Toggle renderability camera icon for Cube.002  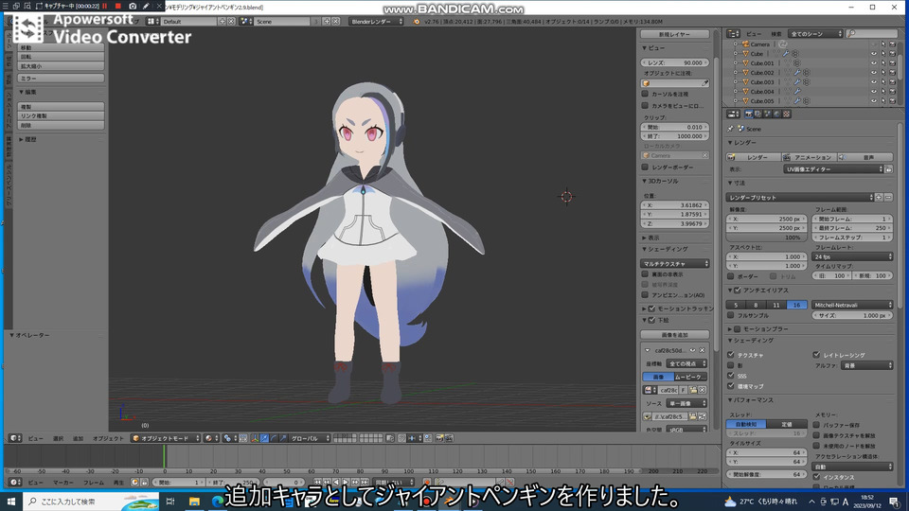coord(892,73)
